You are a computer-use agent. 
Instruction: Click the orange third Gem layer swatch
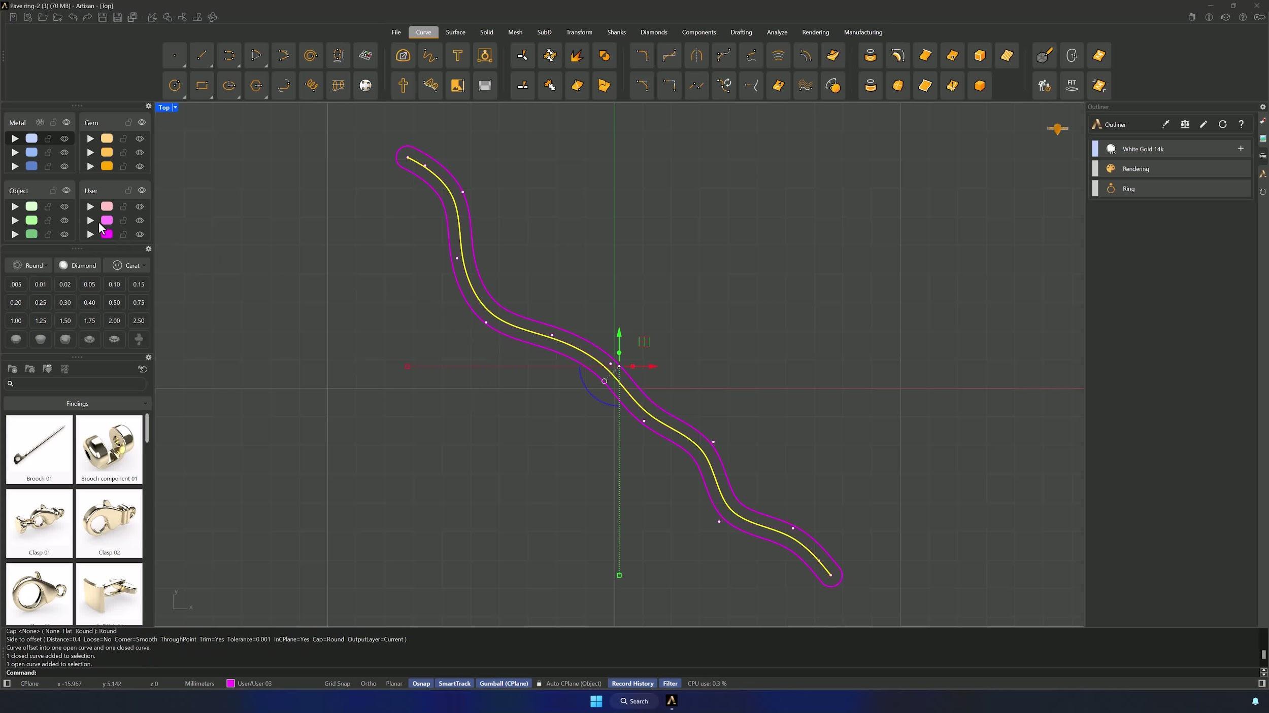click(107, 166)
